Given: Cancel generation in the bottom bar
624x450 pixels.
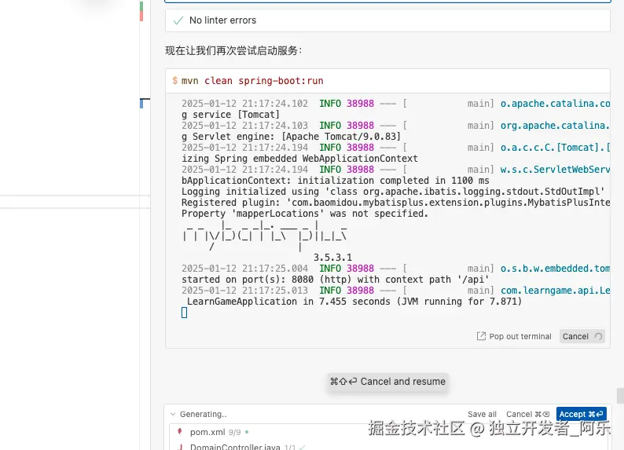Looking at the screenshot, I should tap(527, 414).
